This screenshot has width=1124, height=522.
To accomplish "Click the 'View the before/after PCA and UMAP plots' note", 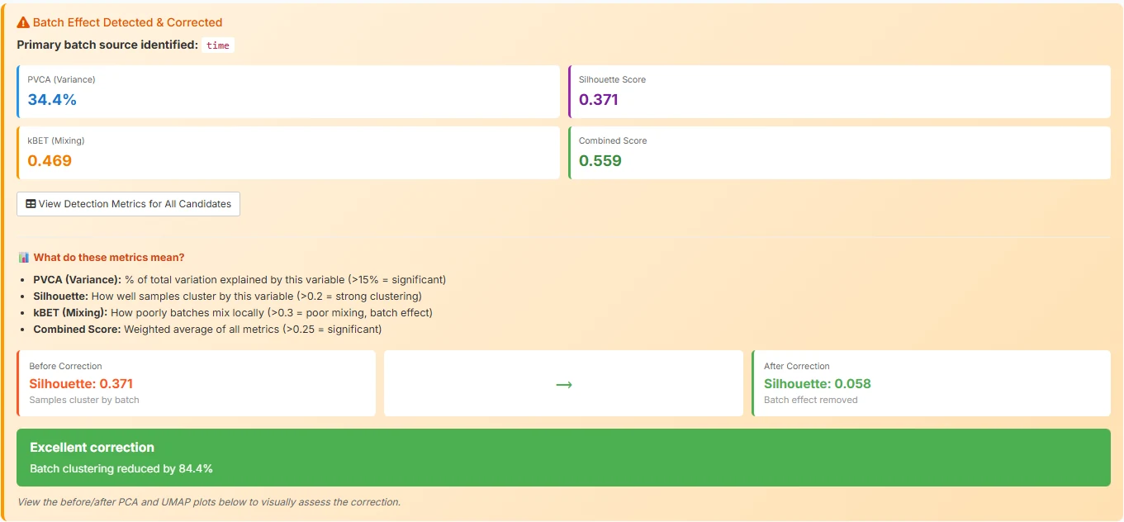I will pyautogui.click(x=209, y=502).
